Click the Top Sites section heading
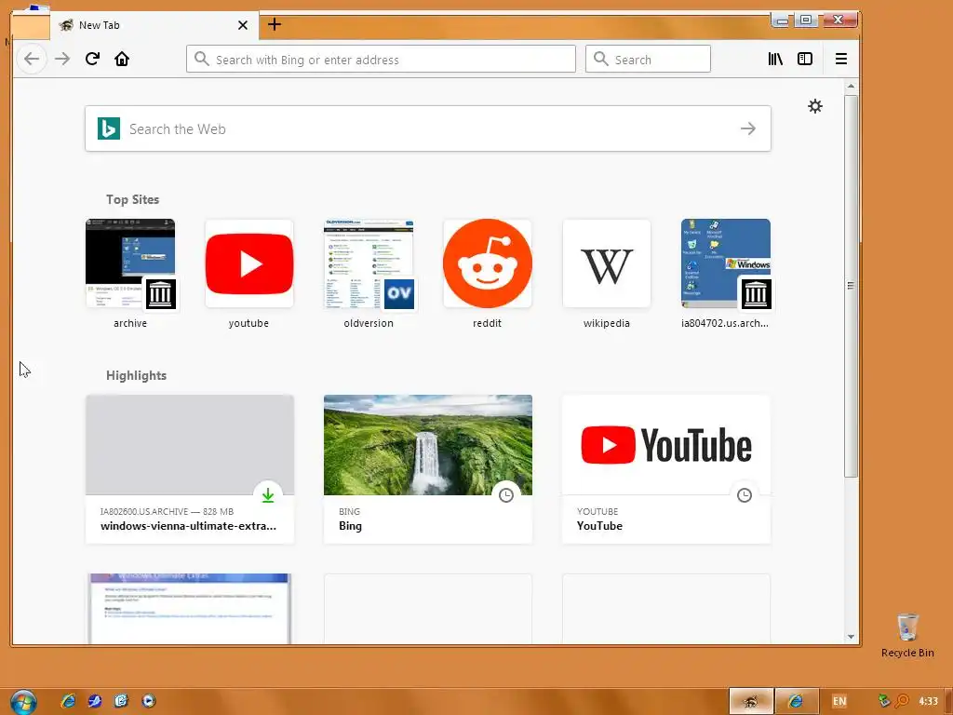Image resolution: width=953 pixels, height=715 pixels. (x=132, y=199)
